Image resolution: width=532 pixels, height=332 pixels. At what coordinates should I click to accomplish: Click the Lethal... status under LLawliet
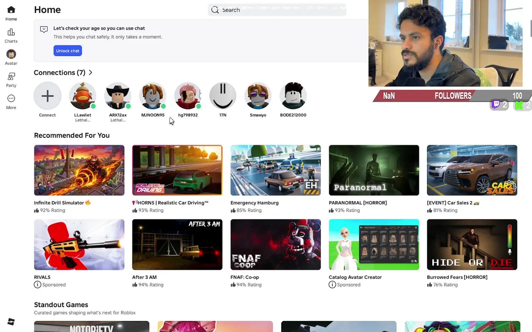click(x=83, y=120)
